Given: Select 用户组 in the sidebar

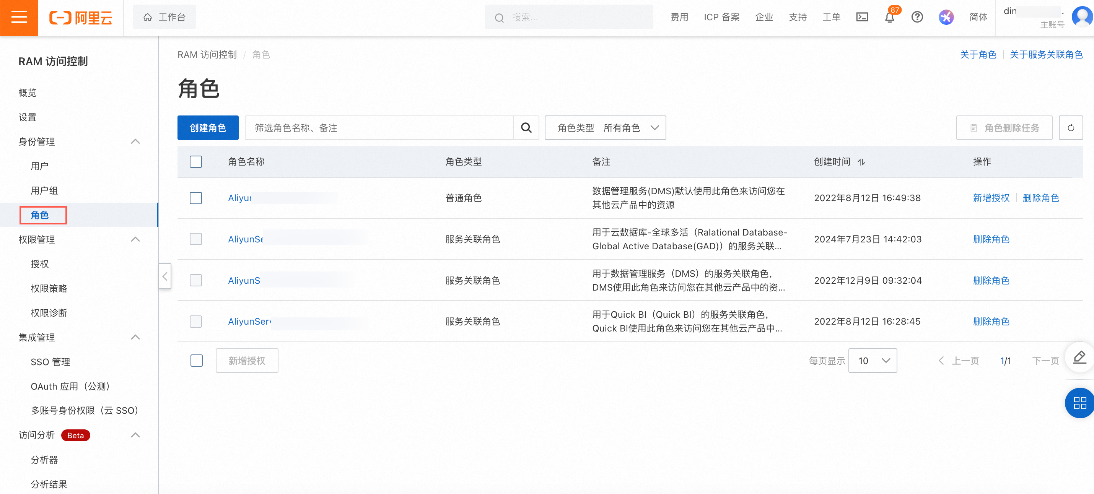Looking at the screenshot, I should (44, 190).
